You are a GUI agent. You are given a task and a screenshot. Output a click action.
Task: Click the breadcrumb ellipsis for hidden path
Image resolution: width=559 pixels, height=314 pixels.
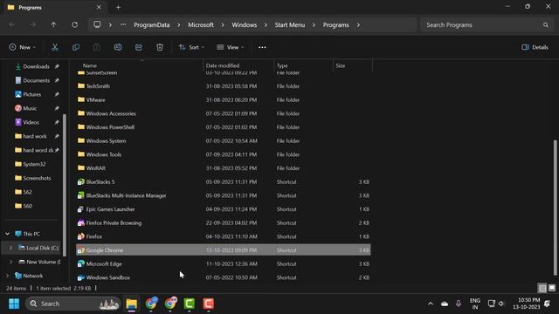(123, 24)
